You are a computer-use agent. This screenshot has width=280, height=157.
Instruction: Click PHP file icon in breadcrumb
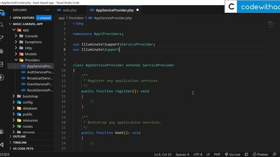click(x=90, y=18)
